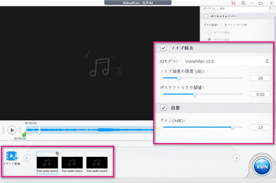Minimize the VideoProc window
The height and width of the screenshot is (183, 276).
point(252,3)
